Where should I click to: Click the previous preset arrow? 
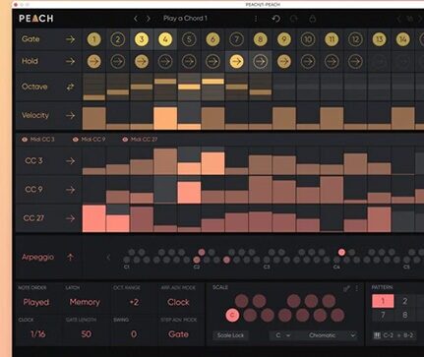coord(136,19)
